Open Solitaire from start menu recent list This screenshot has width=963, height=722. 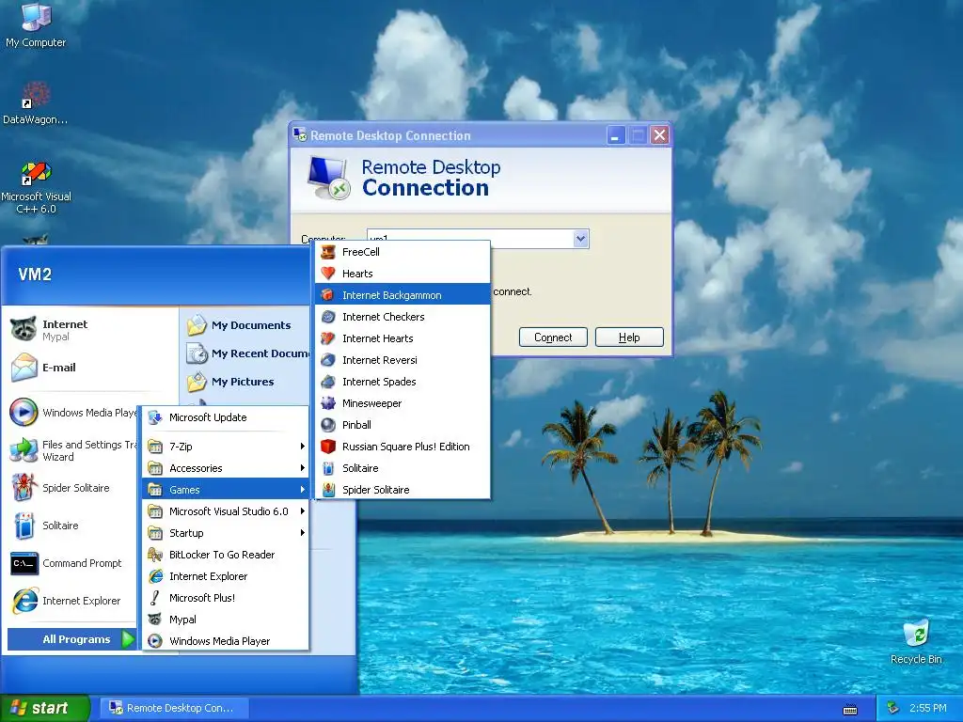point(73,526)
